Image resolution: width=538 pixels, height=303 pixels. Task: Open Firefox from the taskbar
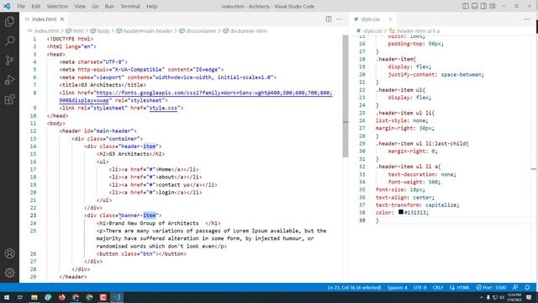[61, 297]
